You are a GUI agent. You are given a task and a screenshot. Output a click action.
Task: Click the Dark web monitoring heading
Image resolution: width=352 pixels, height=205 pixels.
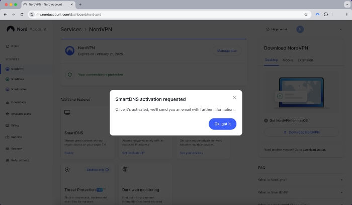click(140, 190)
